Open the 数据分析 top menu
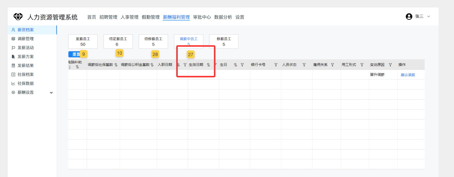 click(223, 17)
